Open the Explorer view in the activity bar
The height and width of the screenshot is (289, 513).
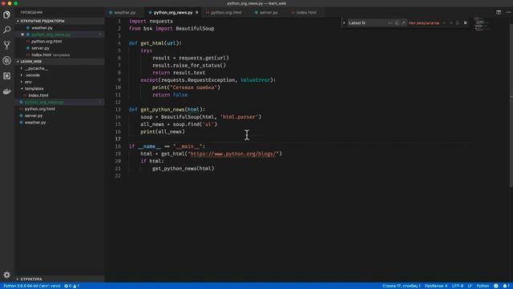[x=6, y=14]
